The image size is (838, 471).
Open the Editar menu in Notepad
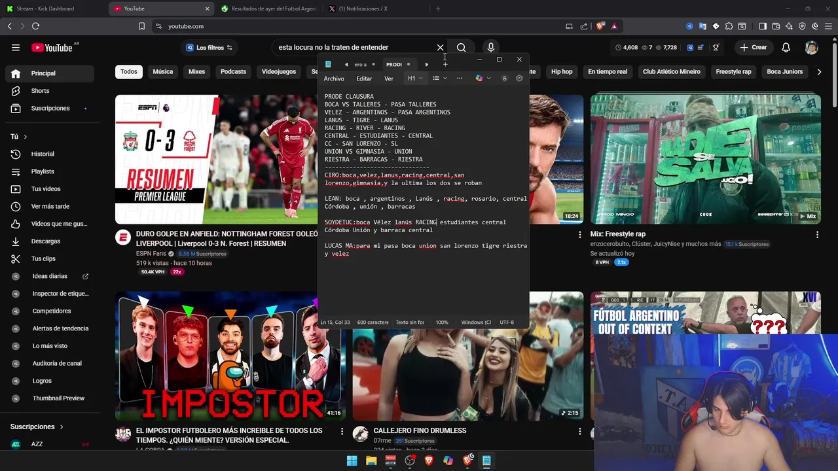[364, 78]
